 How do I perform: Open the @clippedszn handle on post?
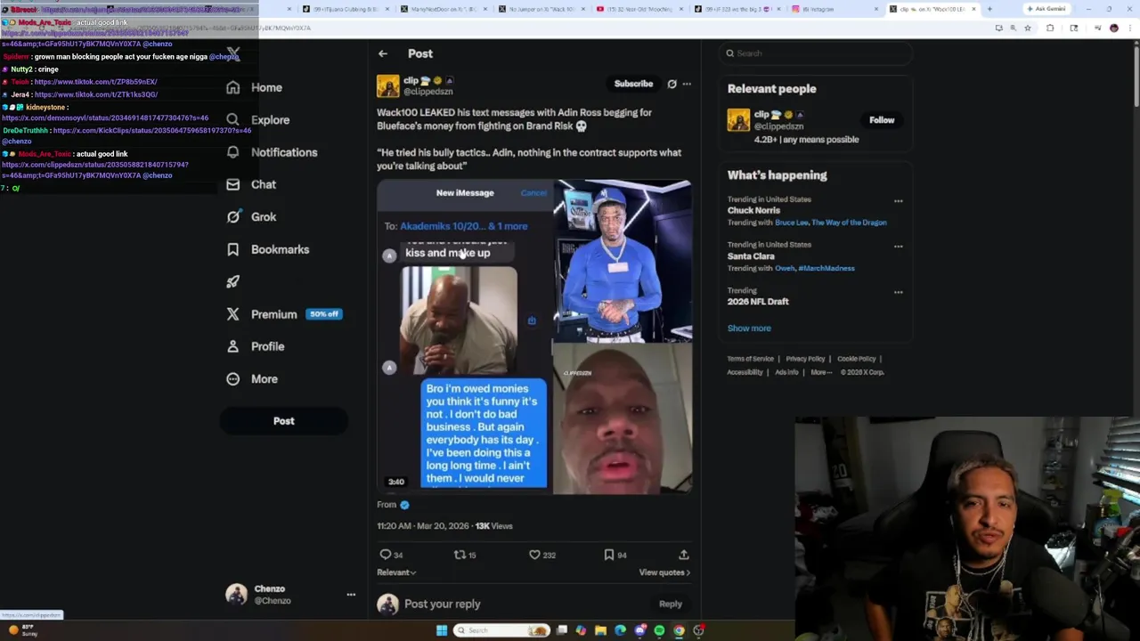pos(428,92)
